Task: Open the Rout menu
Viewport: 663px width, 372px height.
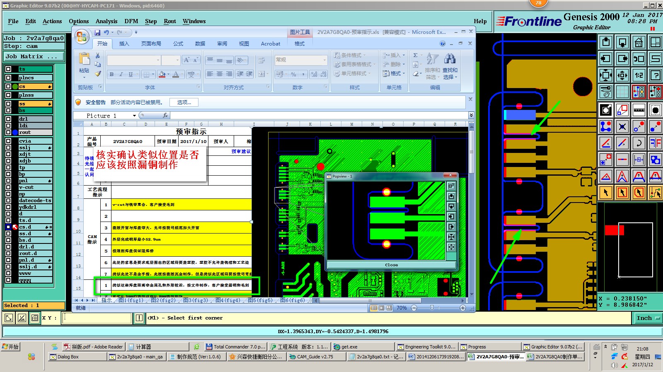Action: coord(170,21)
